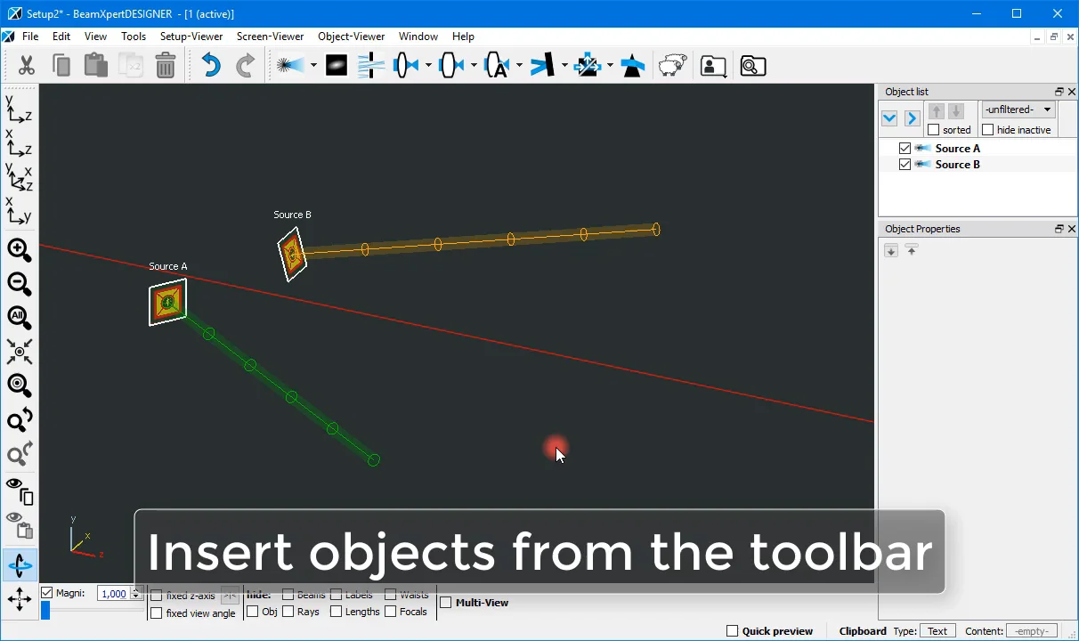
Task: Uncheck the Magni checkbox
Action: click(x=47, y=593)
